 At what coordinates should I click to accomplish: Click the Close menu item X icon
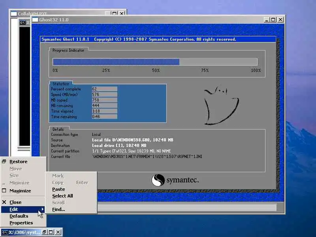click(x=4, y=202)
